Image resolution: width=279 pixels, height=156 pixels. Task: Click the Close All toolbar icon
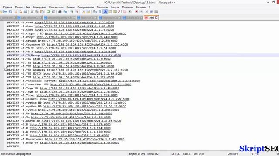point(20,12)
